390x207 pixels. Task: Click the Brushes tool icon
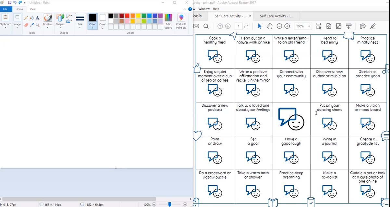(x=48, y=18)
